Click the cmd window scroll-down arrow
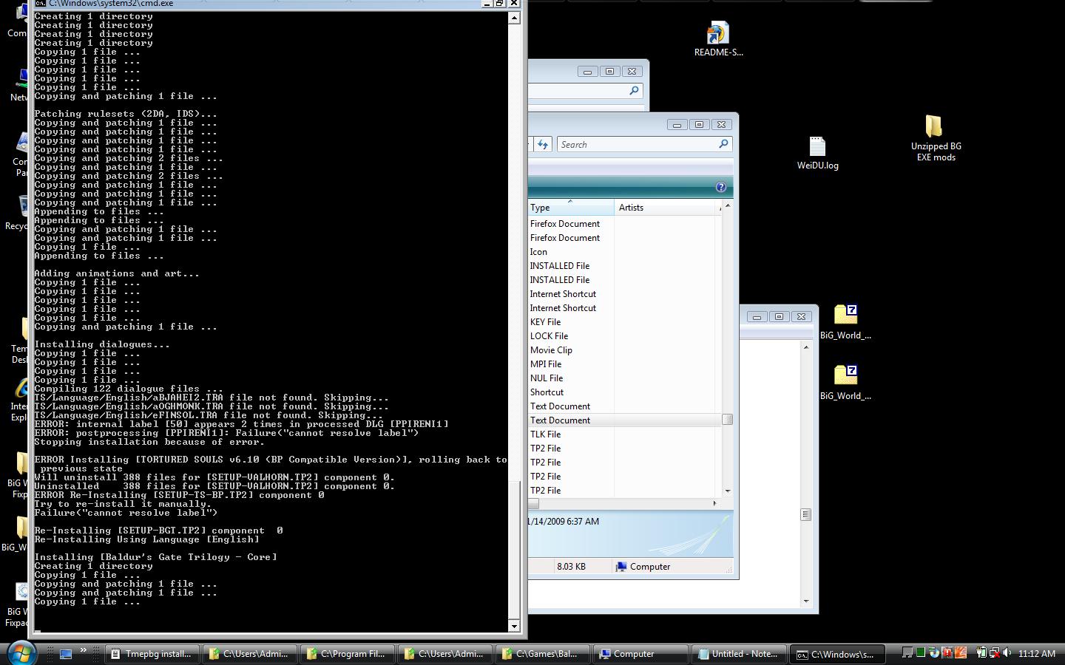The height and width of the screenshot is (665, 1065). coord(514,626)
